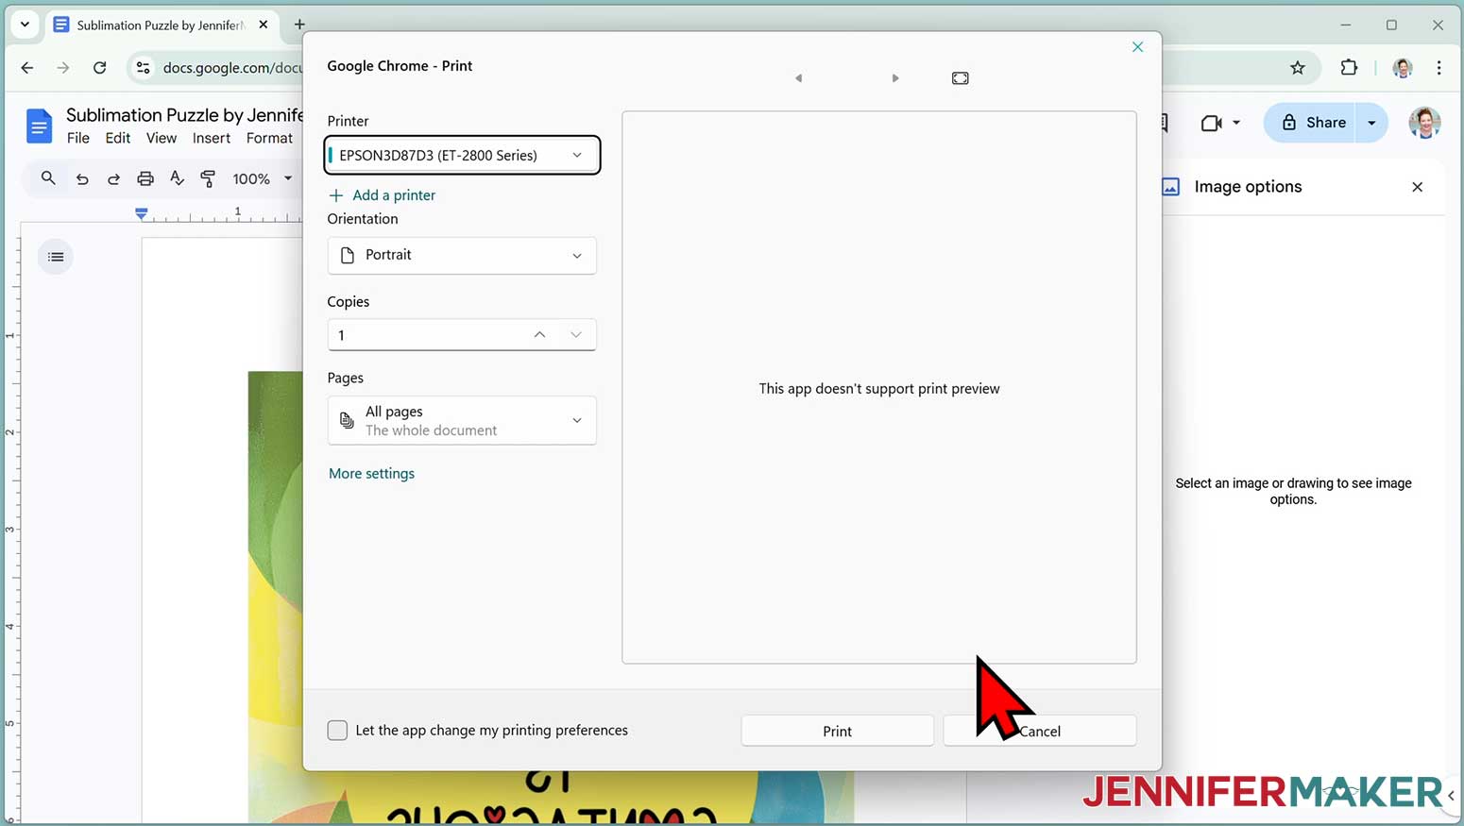Open the browser extensions puzzle icon
This screenshot has height=826, width=1464.
1349,67
